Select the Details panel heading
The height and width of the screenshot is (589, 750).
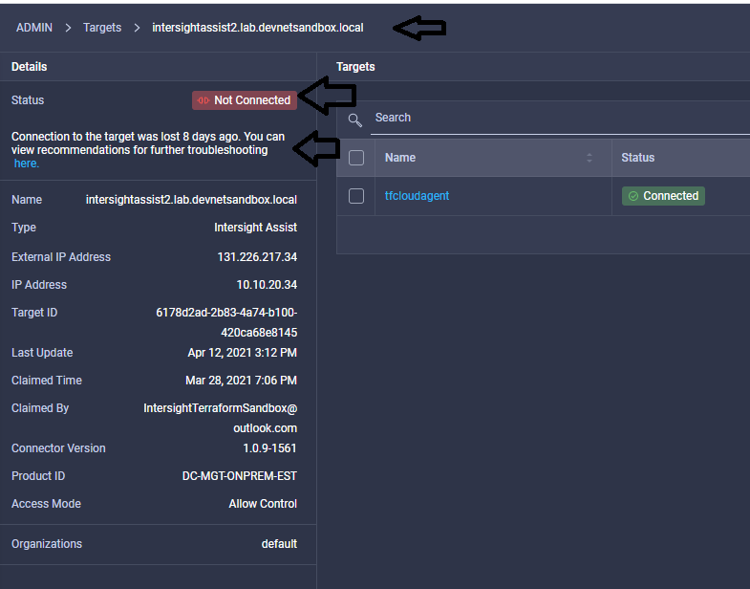point(30,67)
